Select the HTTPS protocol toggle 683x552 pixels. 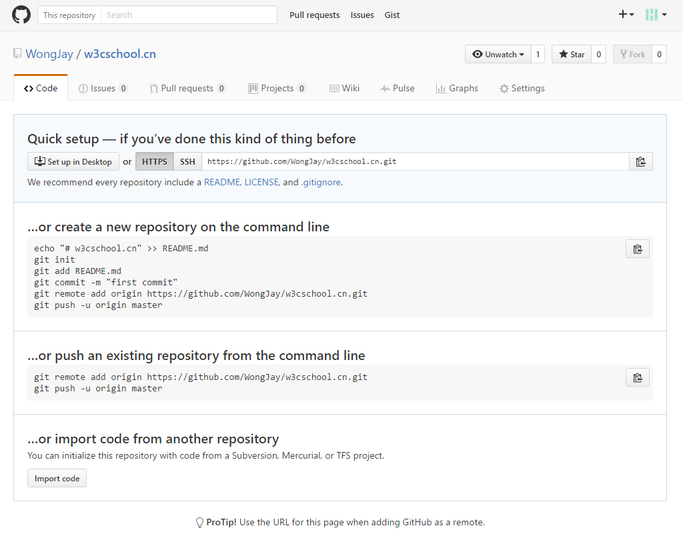155,162
